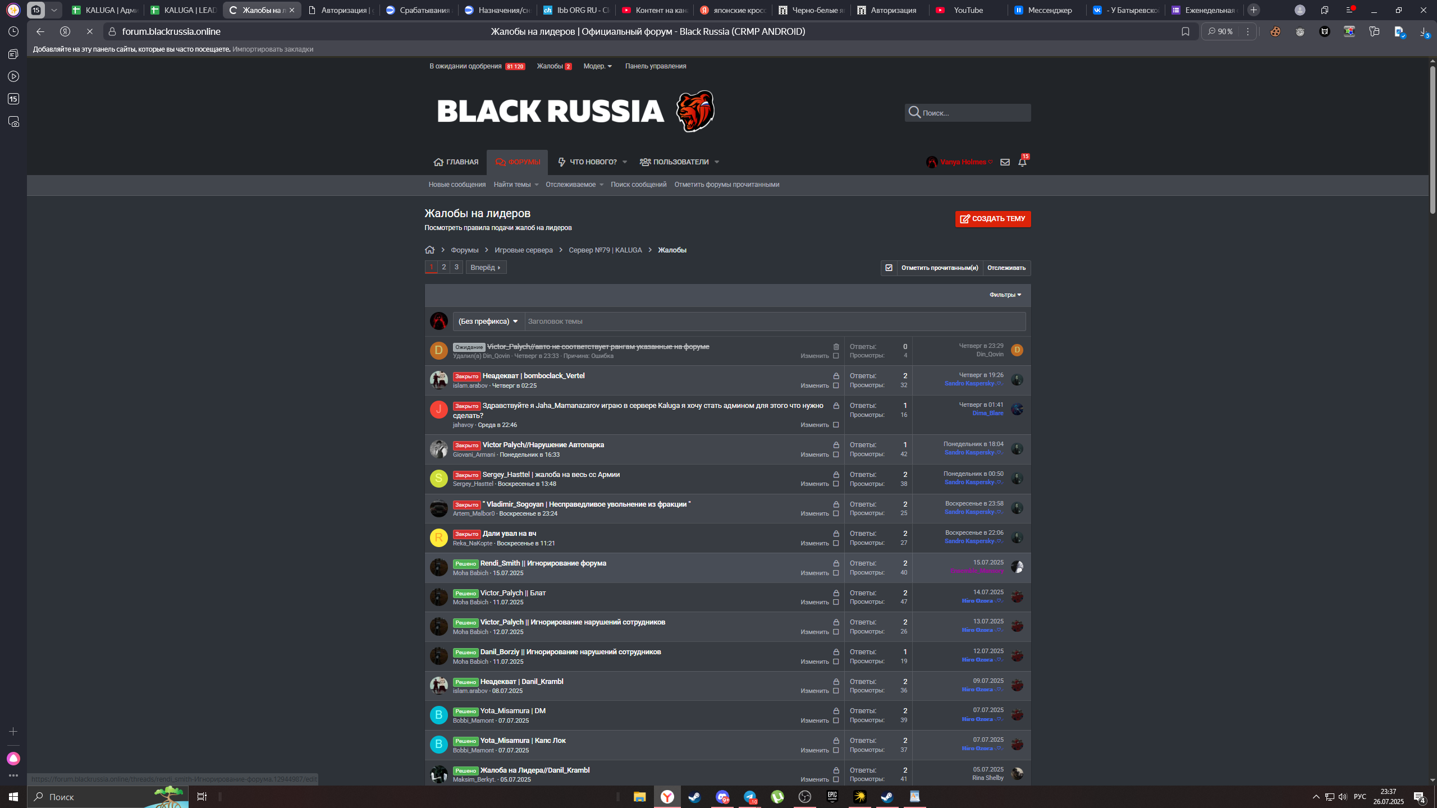Click the Windows taskbar Поиск search box
This screenshot has width=1437, height=808.
coord(108,797)
